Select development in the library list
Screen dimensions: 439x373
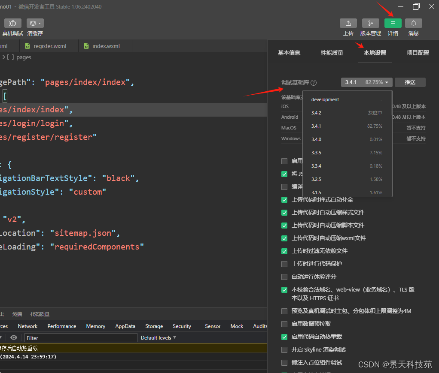pos(347,99)
